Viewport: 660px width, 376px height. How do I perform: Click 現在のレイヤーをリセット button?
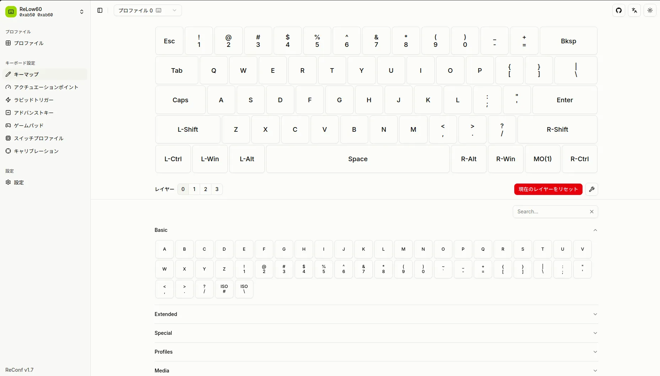[x=548, y=189]
